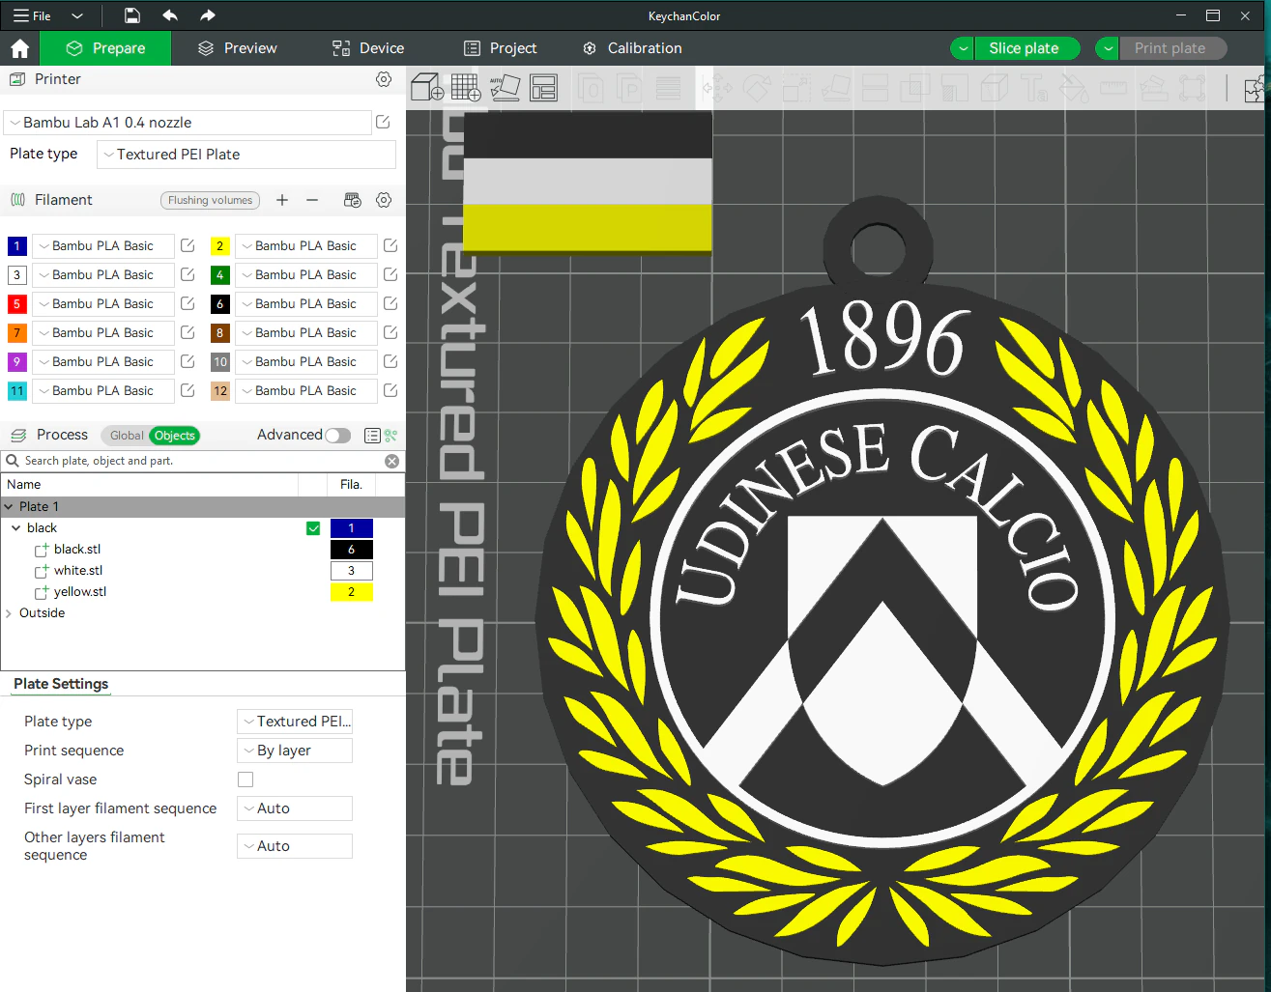The height and width of the screenshot is (992, 1271).
Task: Click the Auto orient icon
Action: [505, 88]
